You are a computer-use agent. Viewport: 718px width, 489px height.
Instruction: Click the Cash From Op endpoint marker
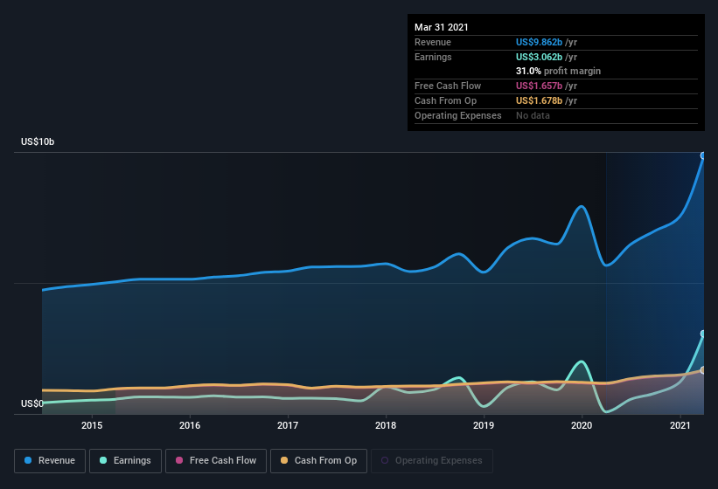703,370
